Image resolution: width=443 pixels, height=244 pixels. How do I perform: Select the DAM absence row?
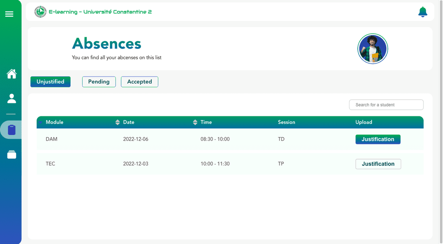click(x=230, y=139)
